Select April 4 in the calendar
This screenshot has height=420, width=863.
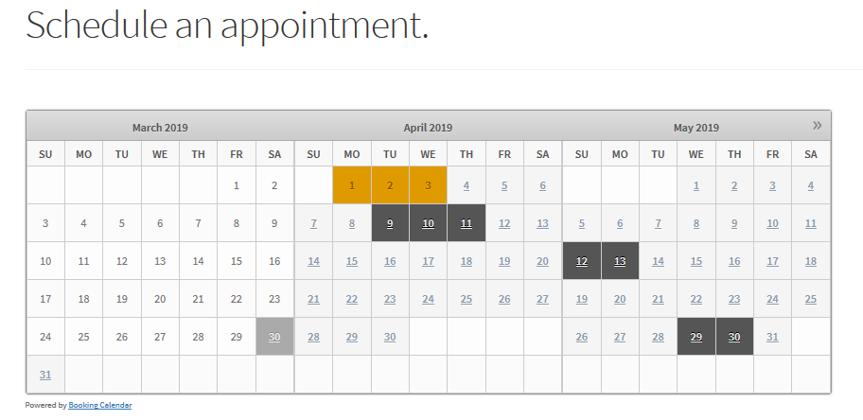coord(467,185)
